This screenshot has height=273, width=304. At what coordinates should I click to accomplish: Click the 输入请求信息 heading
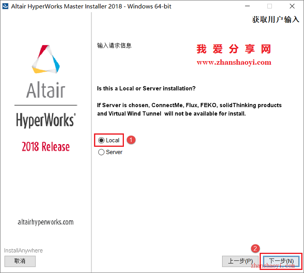click(x=114, y=45)
